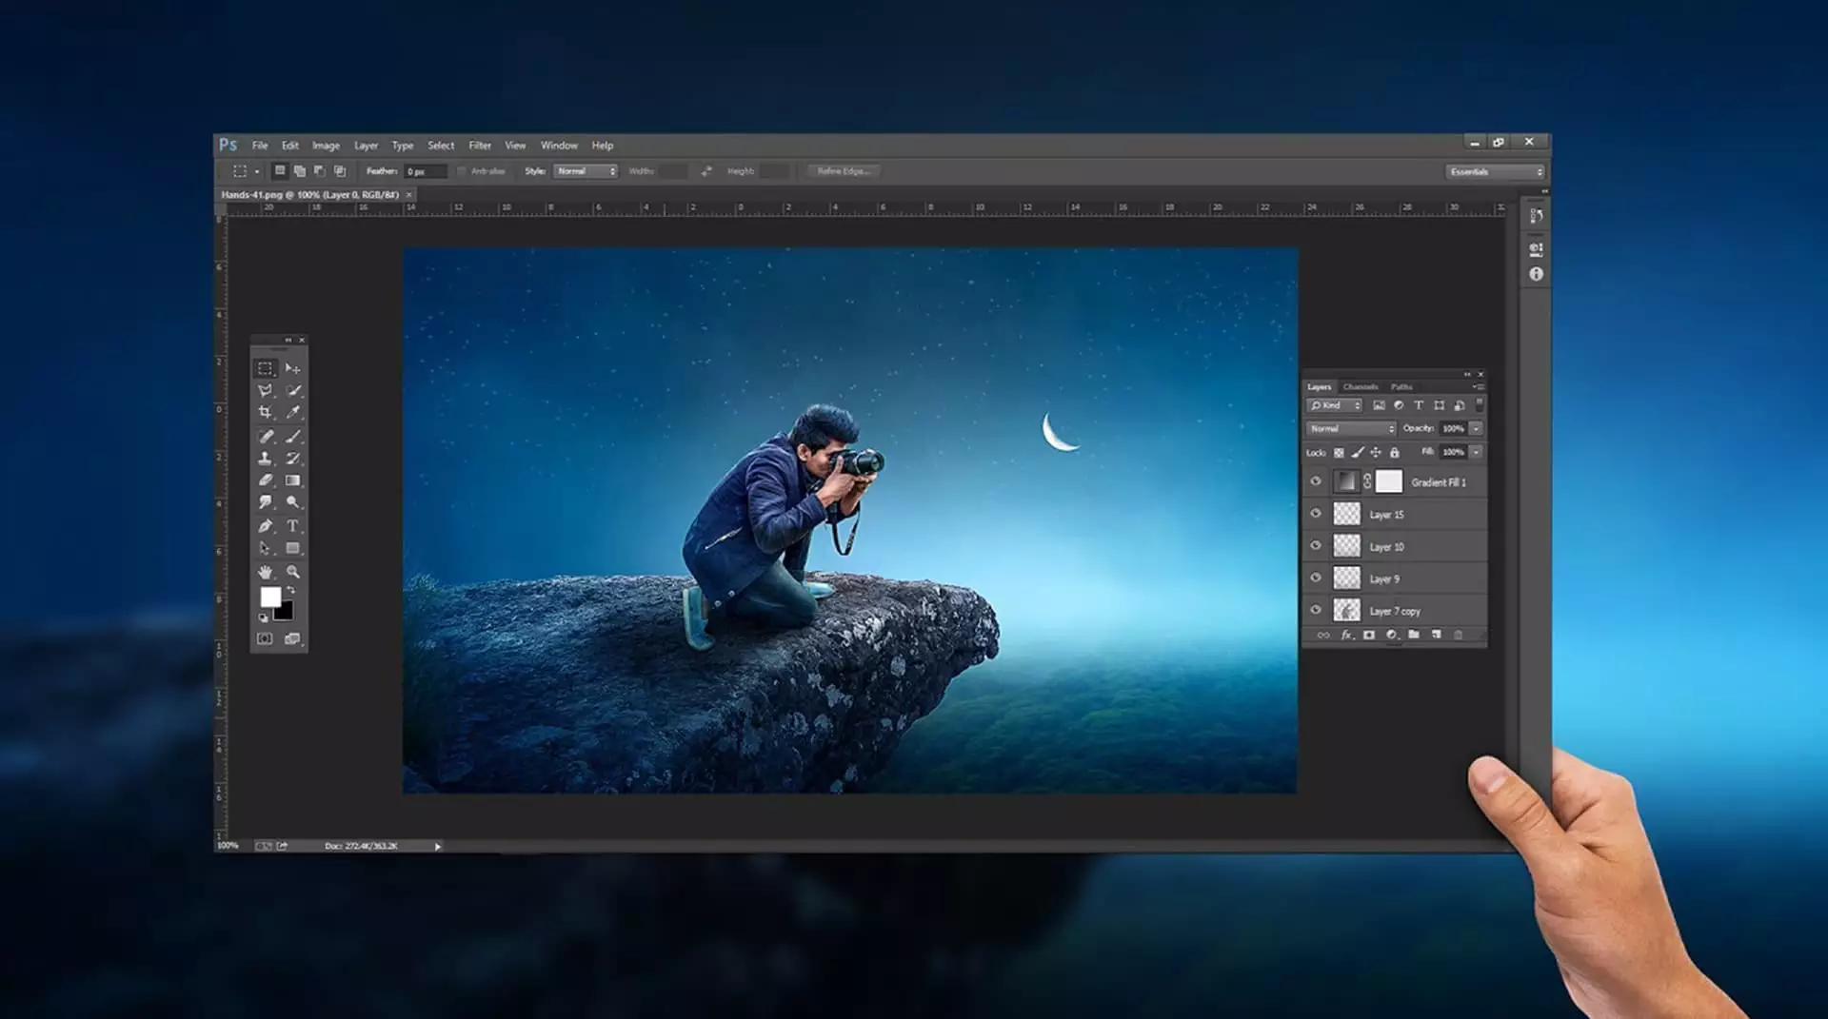Select the History Brush tool

[x=293, y=459]
